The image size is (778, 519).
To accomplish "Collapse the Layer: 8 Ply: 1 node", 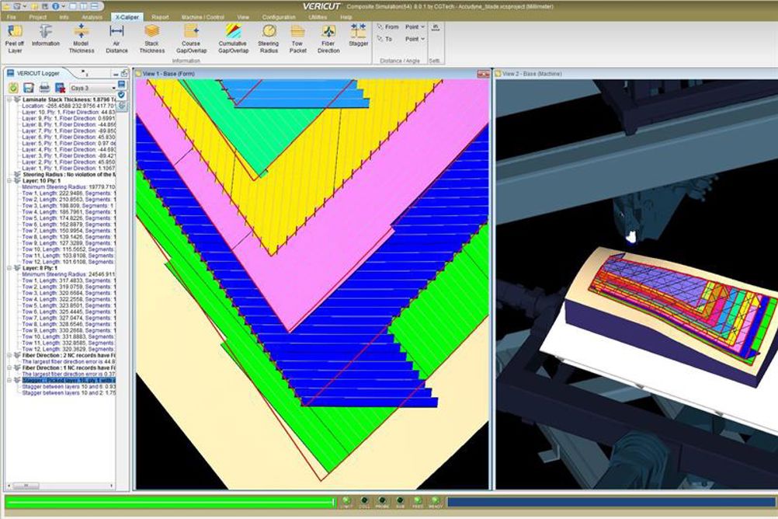I will (9, 268).
